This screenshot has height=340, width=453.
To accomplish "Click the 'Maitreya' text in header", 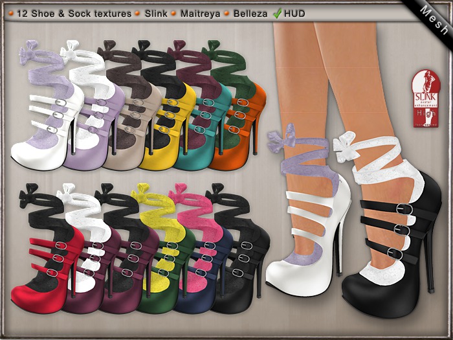I will point(200,14).
